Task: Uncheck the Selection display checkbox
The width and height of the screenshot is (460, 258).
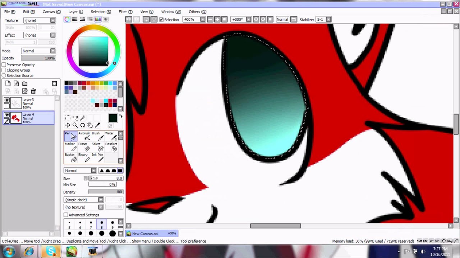Action: (x=161, y=20)
